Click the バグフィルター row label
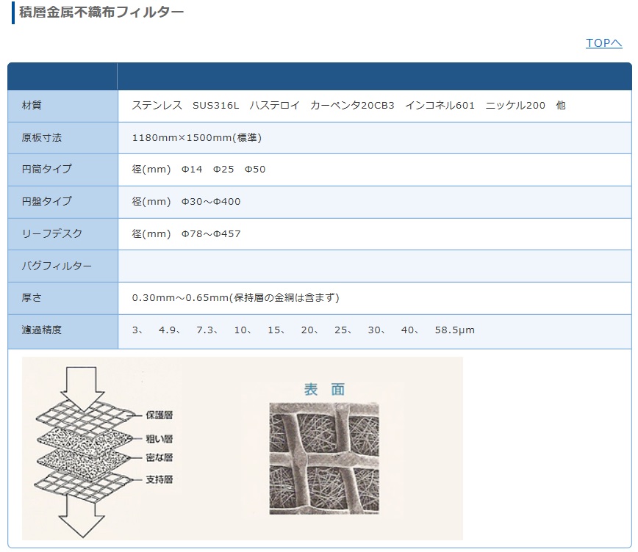This screenshot has width=638, height=552. point(57,266)
